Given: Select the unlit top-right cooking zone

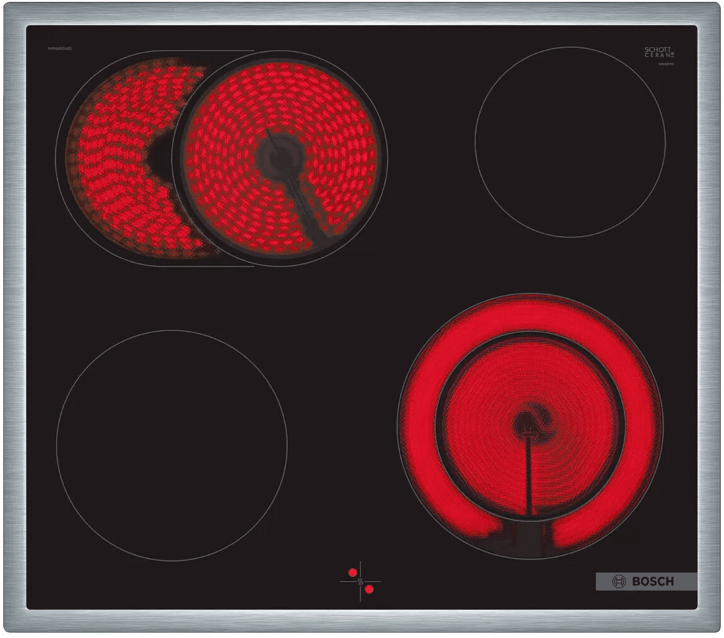Looking at the screenshot, I should click(x=570, y=142).
